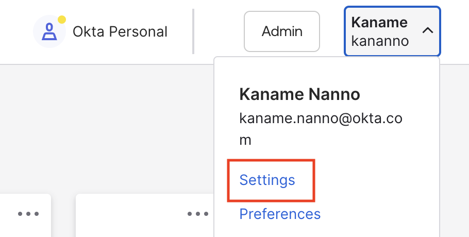Viewport: 469px width, 237px height.
Task: Open Settings from the user menu
Action: 267,180
